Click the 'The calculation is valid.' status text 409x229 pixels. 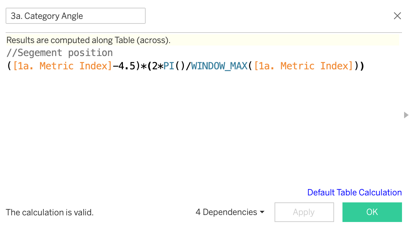pyautogui.click(x=50, y=213)
